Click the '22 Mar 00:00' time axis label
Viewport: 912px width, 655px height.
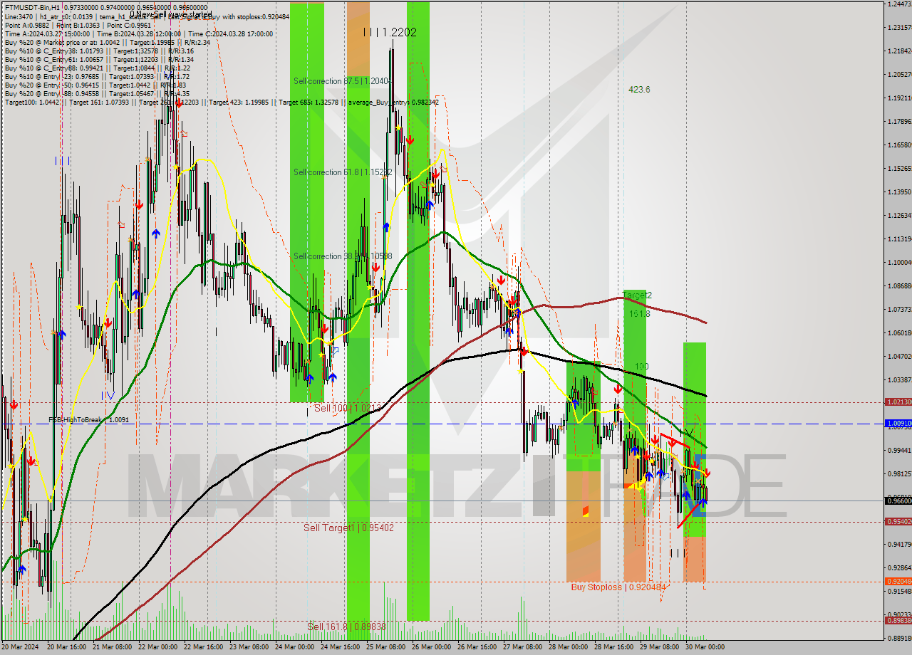157,647
